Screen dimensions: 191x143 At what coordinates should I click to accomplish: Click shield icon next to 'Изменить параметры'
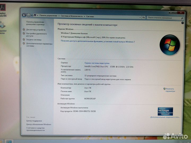(x=164, y=89)
